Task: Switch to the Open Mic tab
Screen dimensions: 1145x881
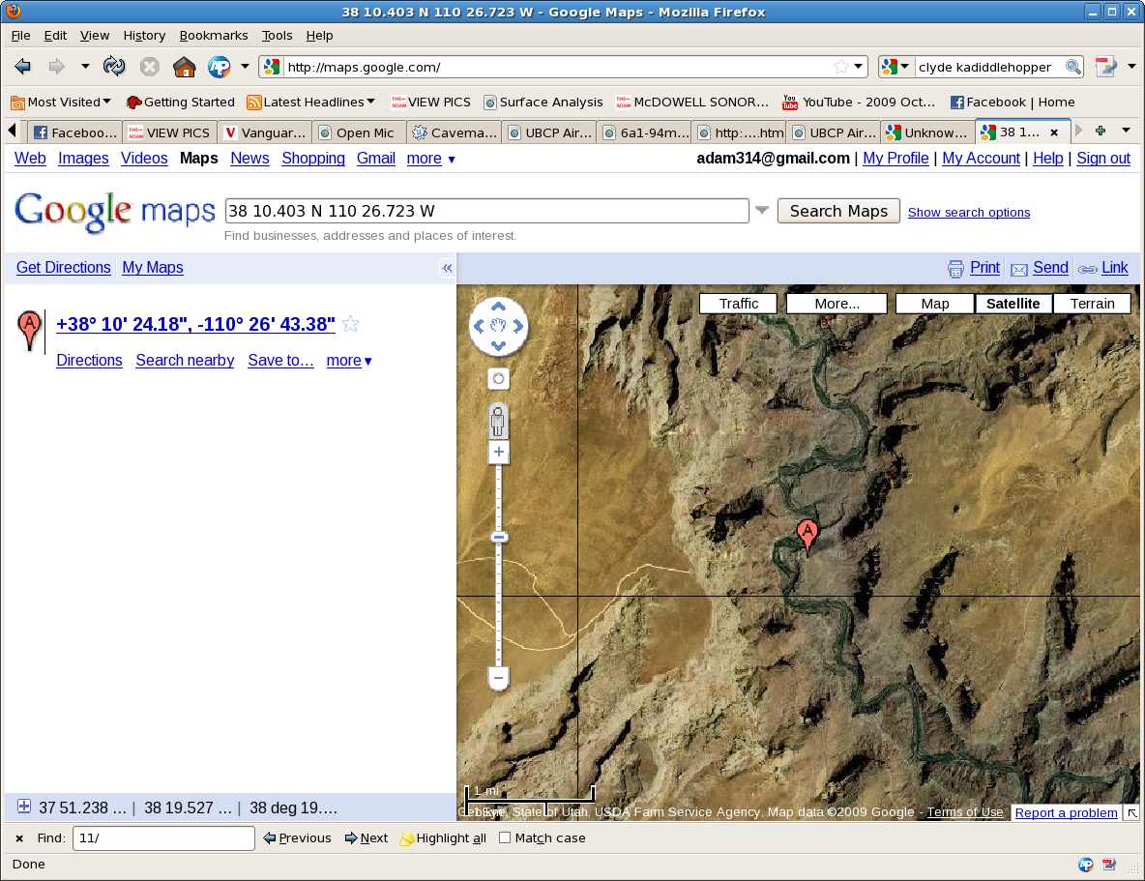Action: click(x=358, y=132)
